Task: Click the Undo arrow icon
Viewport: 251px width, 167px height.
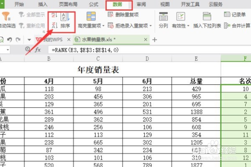Action: [x=10, y=40]
